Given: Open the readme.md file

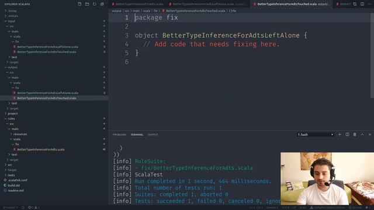Looking at the screenshot, I should (x=16, y=191).
